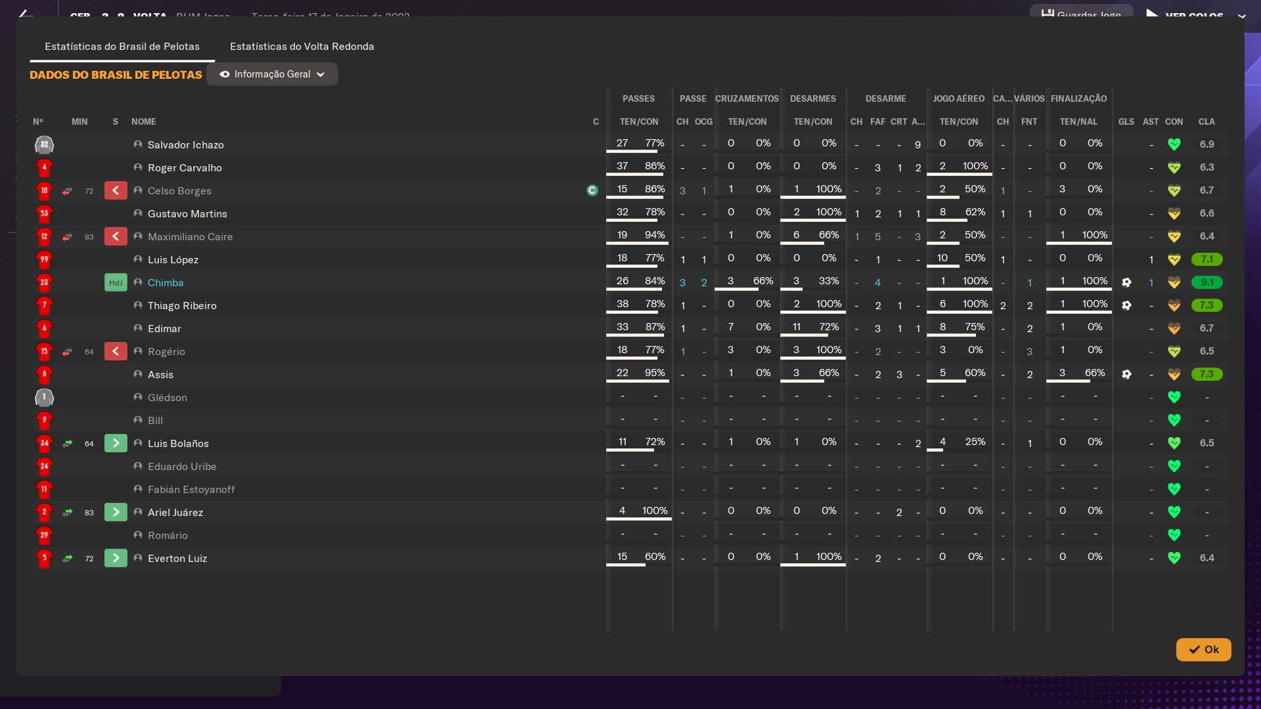This screenshot has width=1261, height=709.
Task: Sort by the CLA rating column header
Action: (1206, 121)
